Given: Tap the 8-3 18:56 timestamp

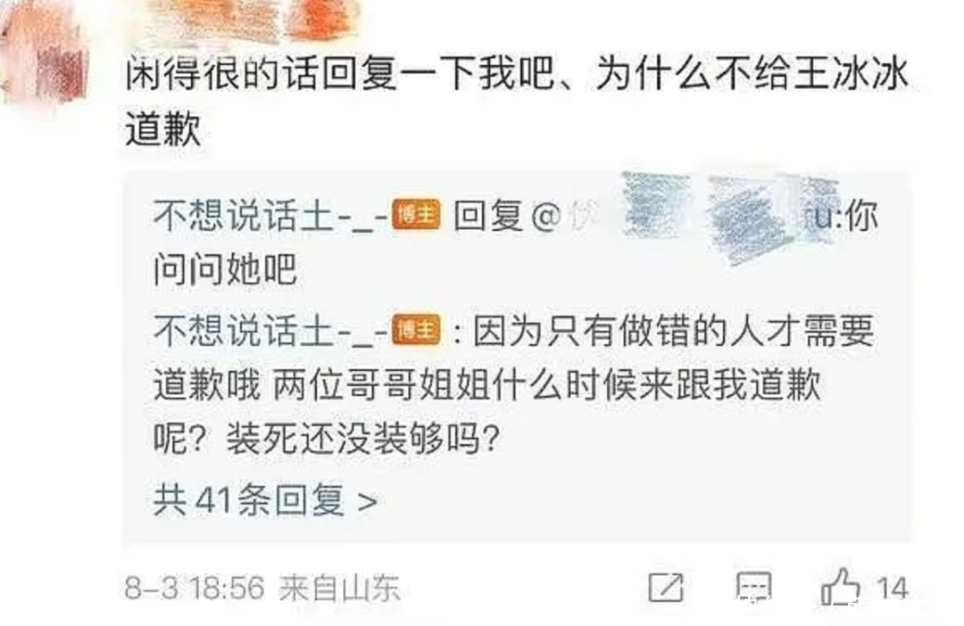Looking at the screenshot, I should click(x=195, y=588).
